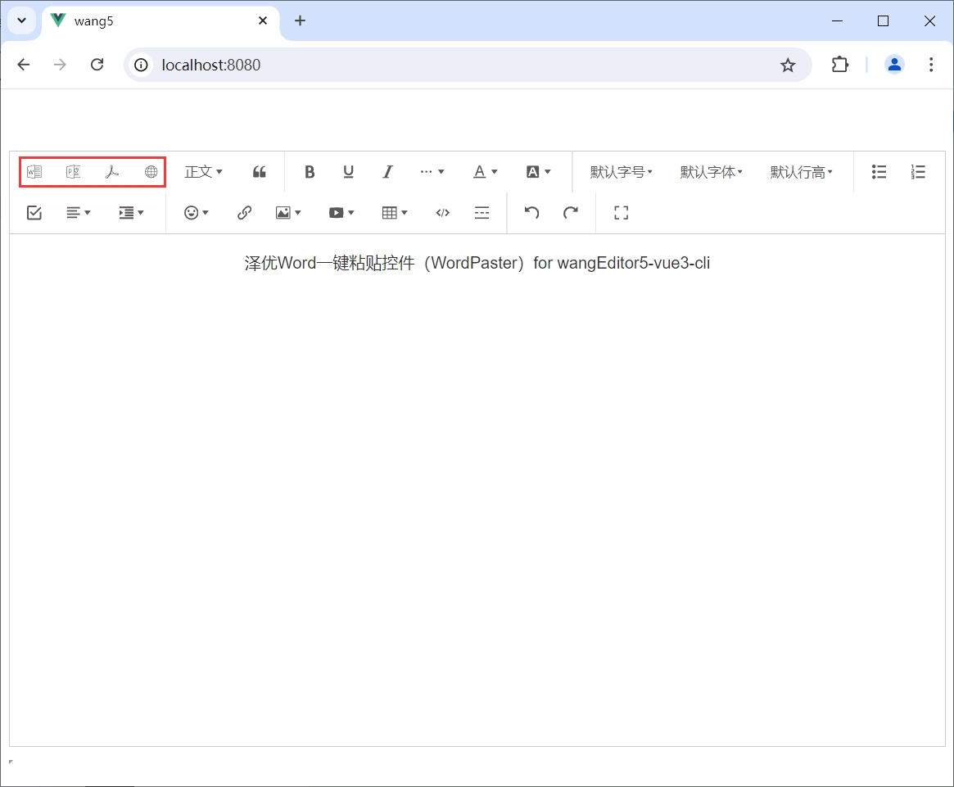Open the Chrome three-dot menu
Viewport: 954px width, 787px height.
click(931, 65)
